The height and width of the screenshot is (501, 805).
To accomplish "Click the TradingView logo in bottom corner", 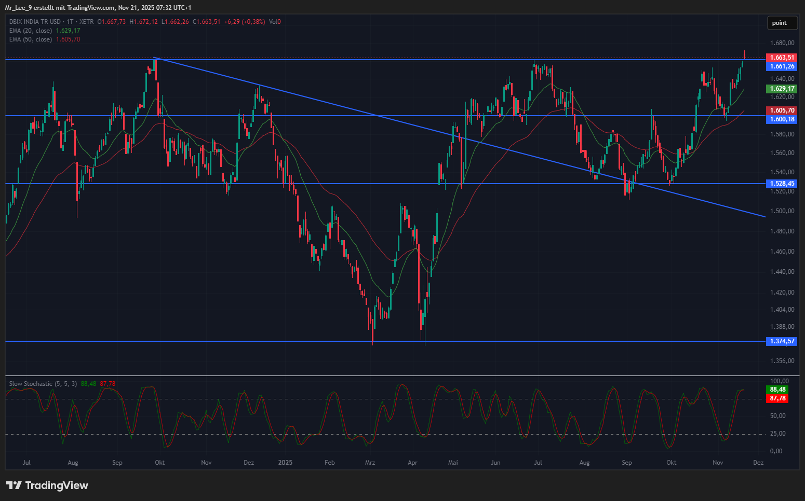I will [47, 485].
